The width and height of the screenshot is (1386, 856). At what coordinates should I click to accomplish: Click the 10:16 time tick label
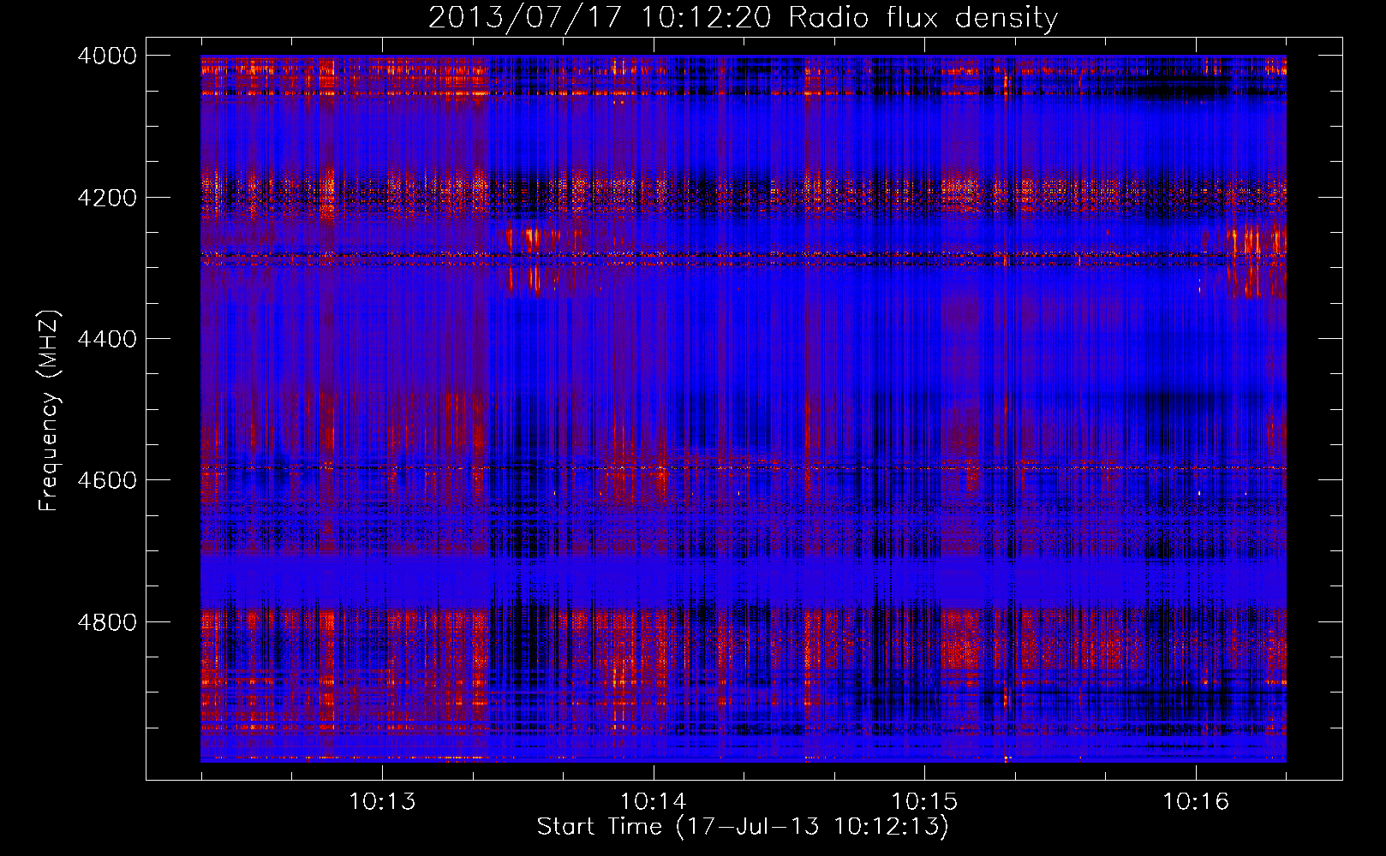tap(1196, 802)
